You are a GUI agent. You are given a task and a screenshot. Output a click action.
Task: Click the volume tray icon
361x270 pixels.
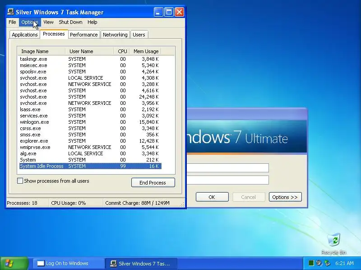click(x=319, y=263)
